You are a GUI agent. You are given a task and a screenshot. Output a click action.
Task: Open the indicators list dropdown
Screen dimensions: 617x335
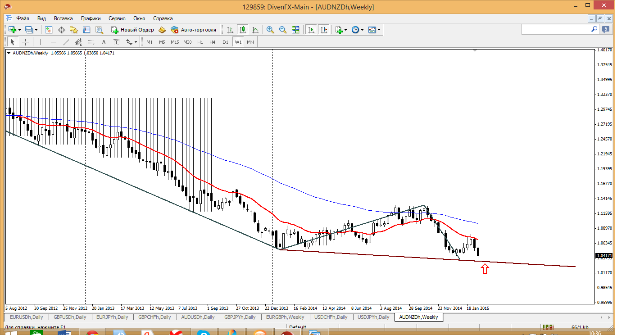click(x=341, y=30)
